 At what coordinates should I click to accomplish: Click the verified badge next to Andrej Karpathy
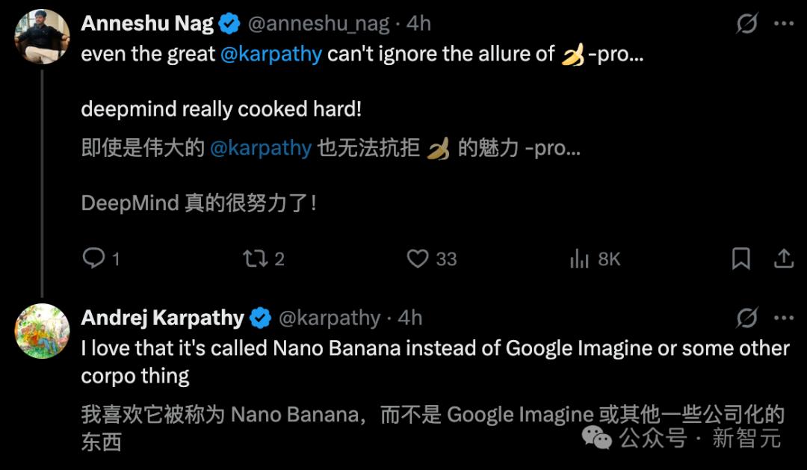click(x=258, y=318)
